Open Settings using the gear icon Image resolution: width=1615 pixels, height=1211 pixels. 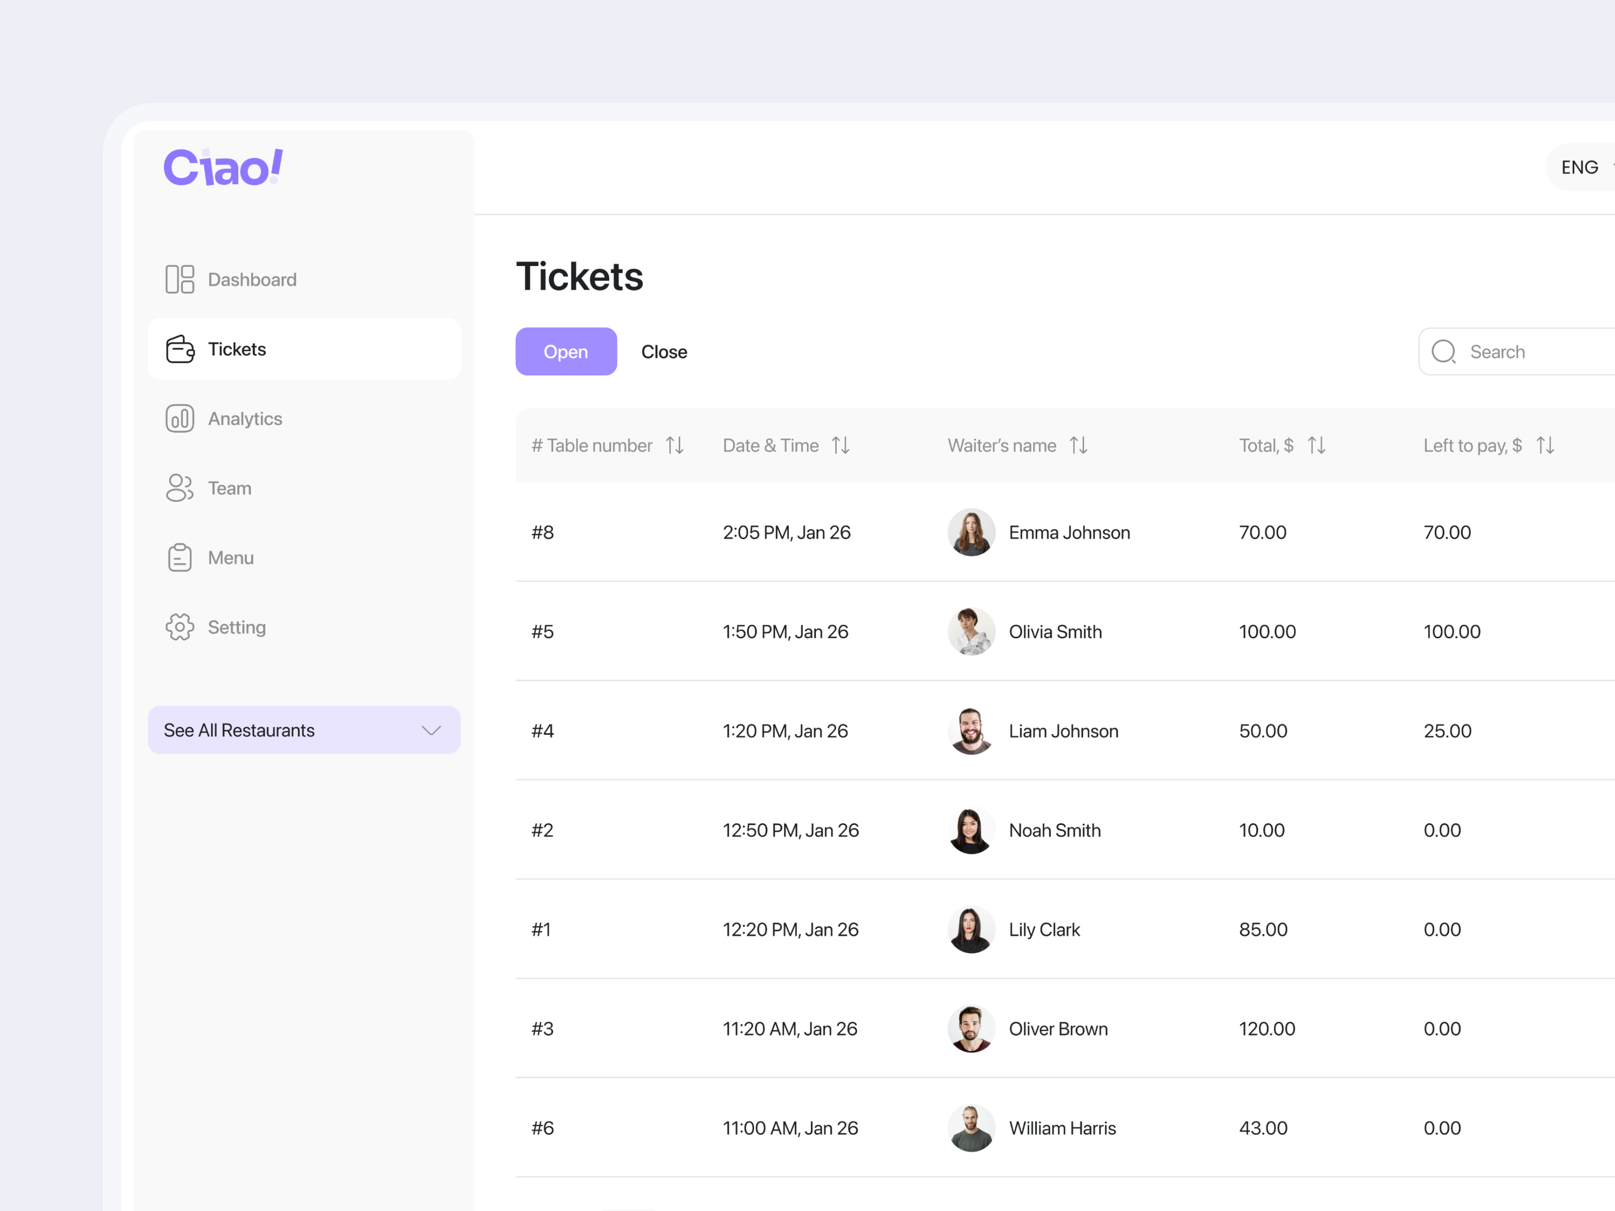[x=180, y=626]
